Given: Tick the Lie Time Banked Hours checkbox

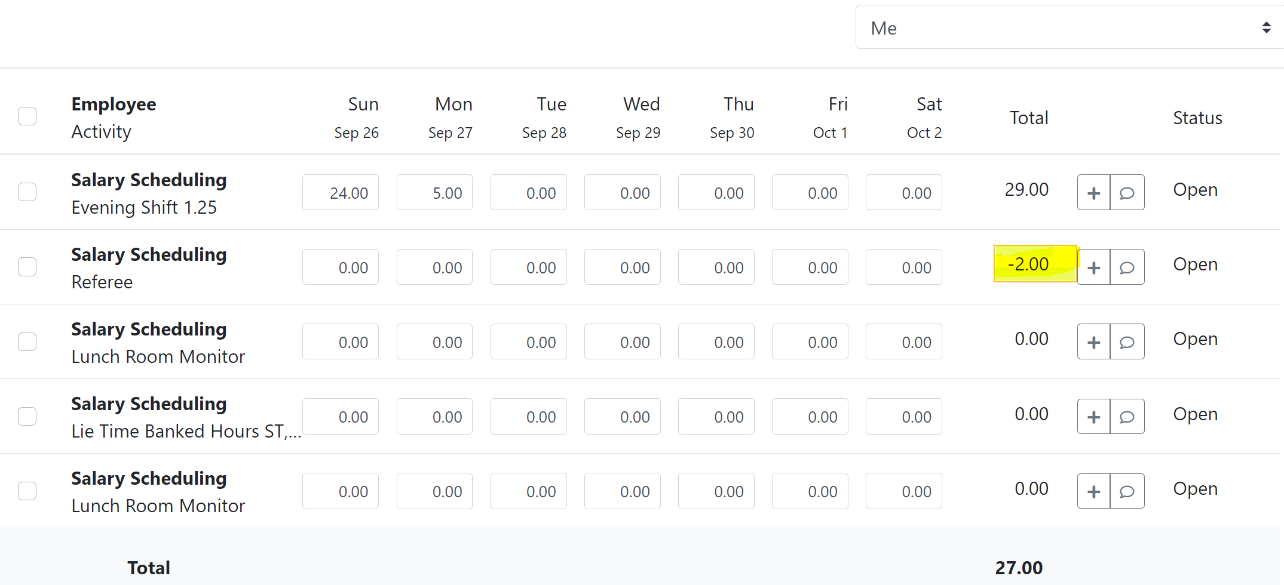Looking at the screenshot, I should pyautogui.click(x=27, y=416).
